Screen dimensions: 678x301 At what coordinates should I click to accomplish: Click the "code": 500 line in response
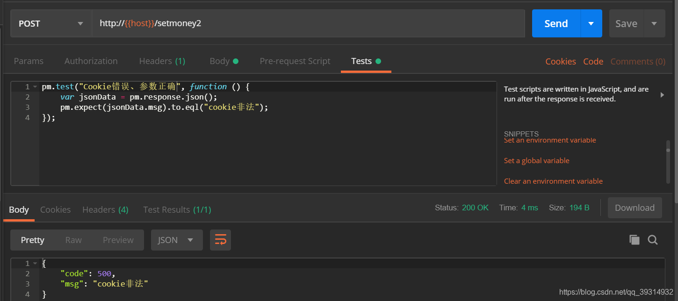88,274
